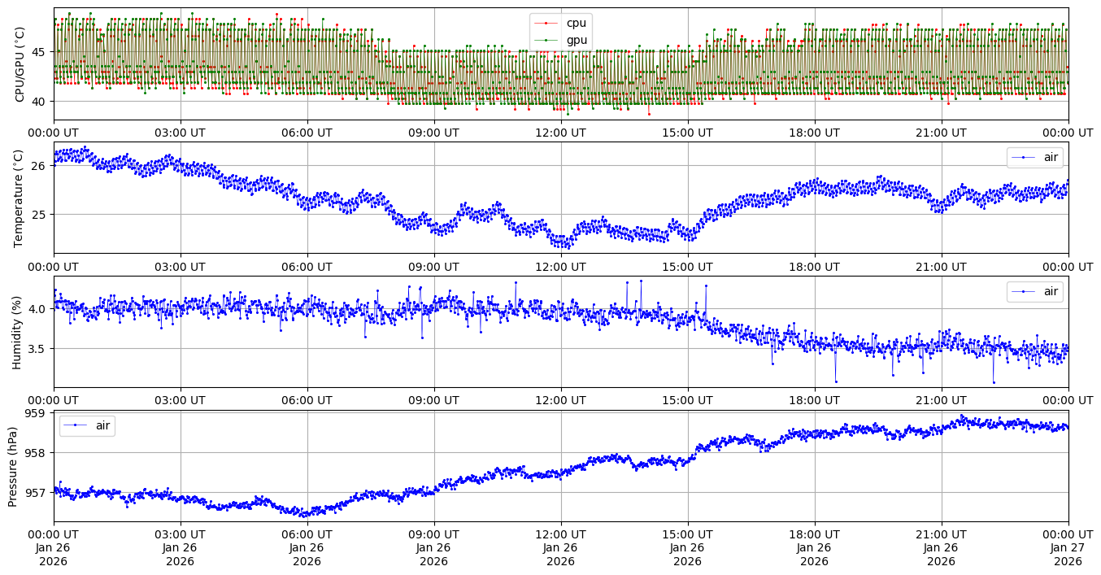The image size is (1101, 575).
Task: Click the air legend in the Humidity plot
Action: [1034, 291]
